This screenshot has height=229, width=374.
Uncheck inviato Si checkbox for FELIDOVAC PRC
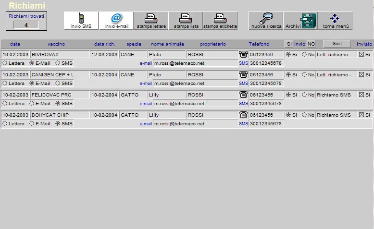point(362,95)
